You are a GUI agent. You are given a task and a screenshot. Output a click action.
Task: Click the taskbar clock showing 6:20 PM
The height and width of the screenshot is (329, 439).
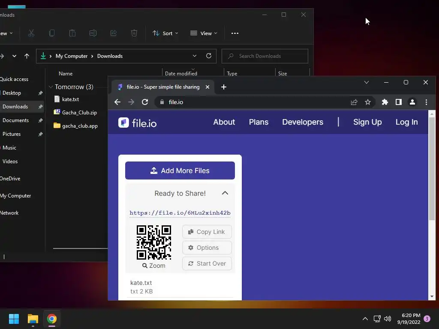click(409, 319)
